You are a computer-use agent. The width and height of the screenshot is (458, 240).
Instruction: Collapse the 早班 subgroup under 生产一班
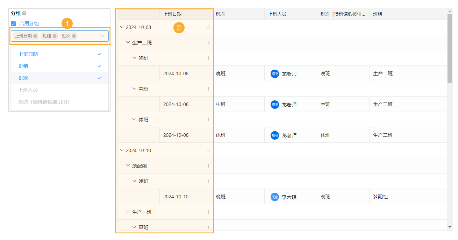[133, 227]
